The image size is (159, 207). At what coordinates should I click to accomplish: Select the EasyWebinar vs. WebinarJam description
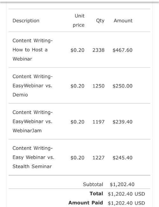32,121
